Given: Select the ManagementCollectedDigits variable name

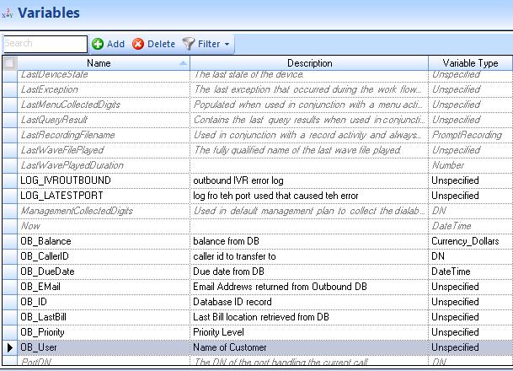Looking at the screenshot, I should [77, 211].
